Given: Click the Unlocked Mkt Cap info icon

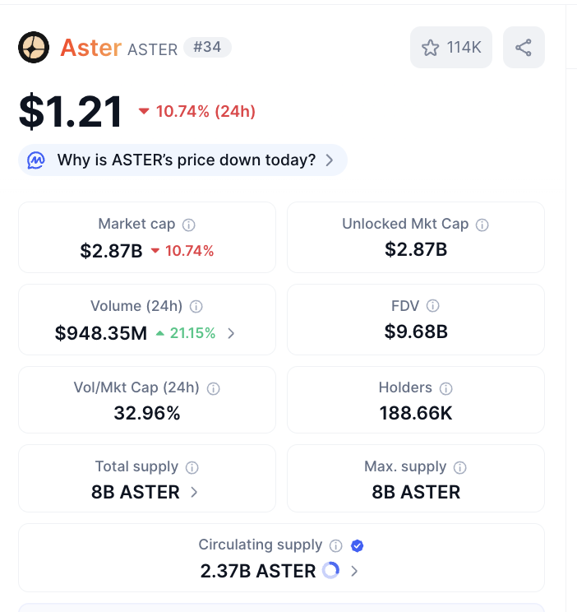Looking at the screenshot, I should click(482, 225).
